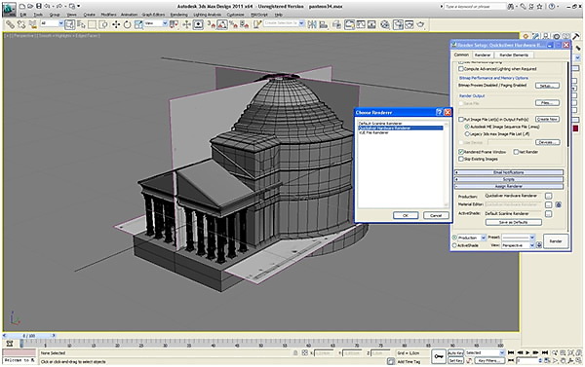Open the Material Editor icon
Viewport: 585px width, 367px height.
(x=385, y=24)
